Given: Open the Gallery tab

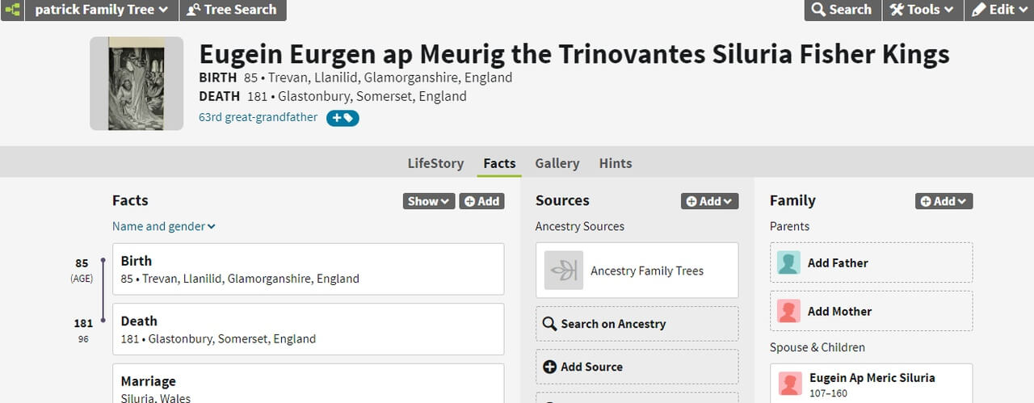Looking at the screenshot, I should coord(557,163).
